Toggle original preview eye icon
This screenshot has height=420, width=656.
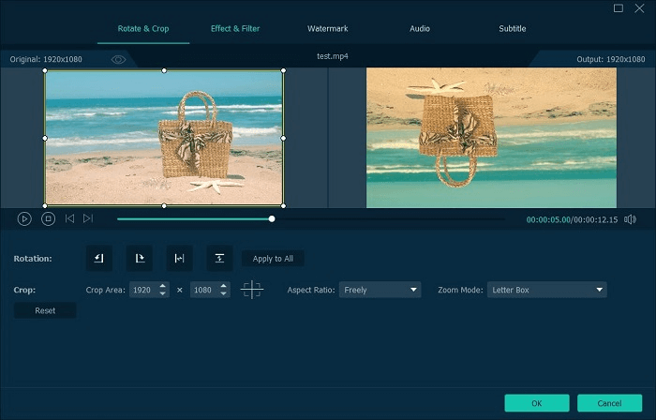tap(118, 59)
